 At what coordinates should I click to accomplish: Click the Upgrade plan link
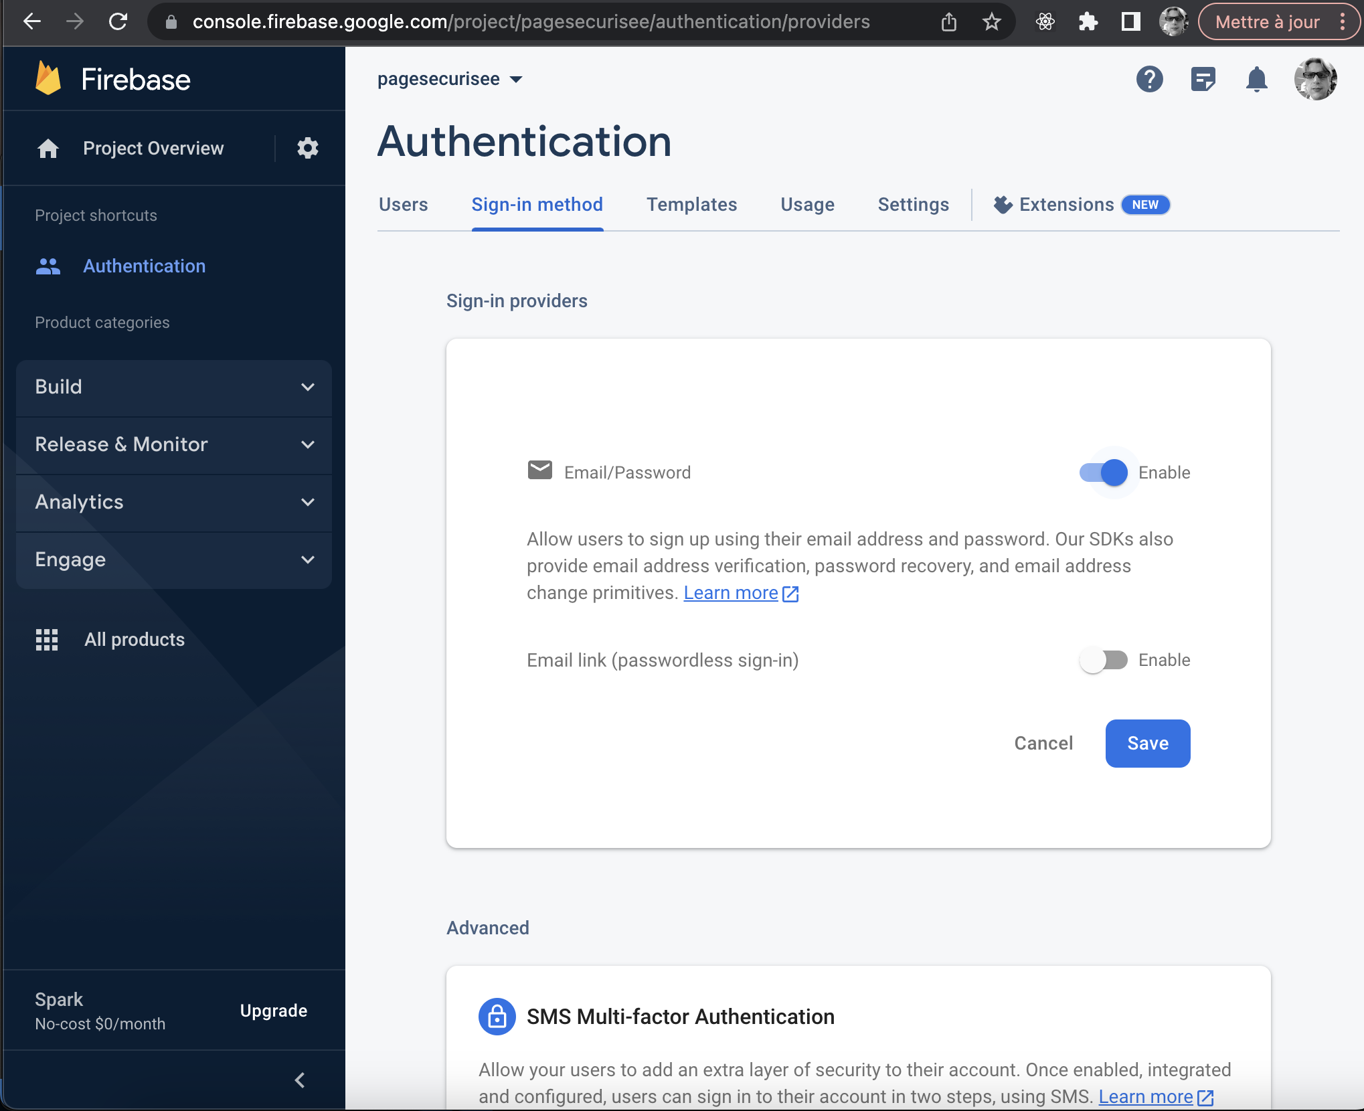click(273, 1010)
